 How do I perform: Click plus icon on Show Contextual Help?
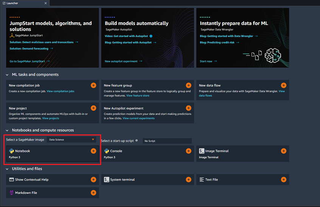93,179
